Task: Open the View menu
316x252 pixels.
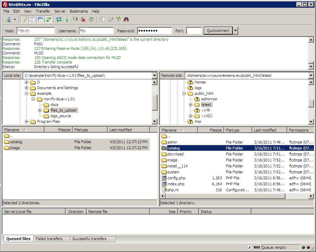Action: click(28, 11)
